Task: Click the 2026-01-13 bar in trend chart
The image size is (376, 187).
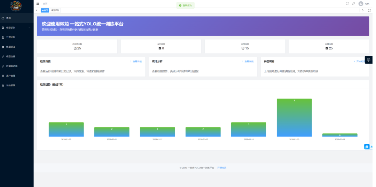Action: coord(203,132)
